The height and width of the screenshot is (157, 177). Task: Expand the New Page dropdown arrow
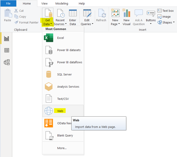[119, 24]
